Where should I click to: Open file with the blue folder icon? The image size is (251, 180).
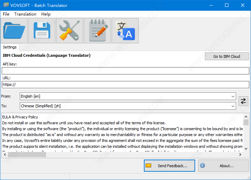(14, 30)
